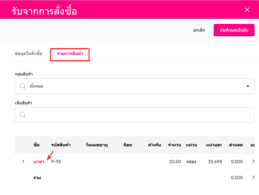Click the ล็อต column header
The image size is (259, 195).
[x=128, y=145]
